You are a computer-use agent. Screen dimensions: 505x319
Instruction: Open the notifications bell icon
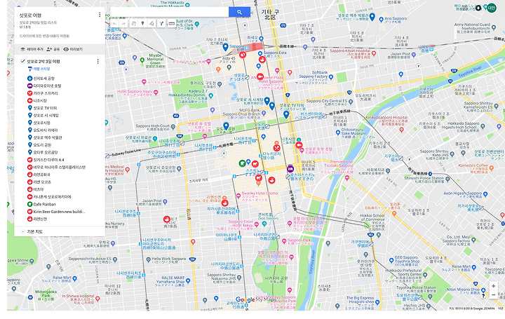point(478,8)
